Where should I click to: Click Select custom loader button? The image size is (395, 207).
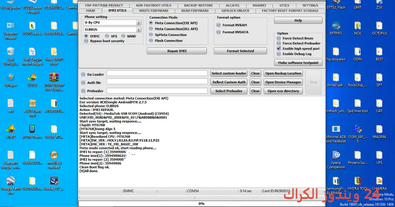pyautogui.click(x=229, y=73)
